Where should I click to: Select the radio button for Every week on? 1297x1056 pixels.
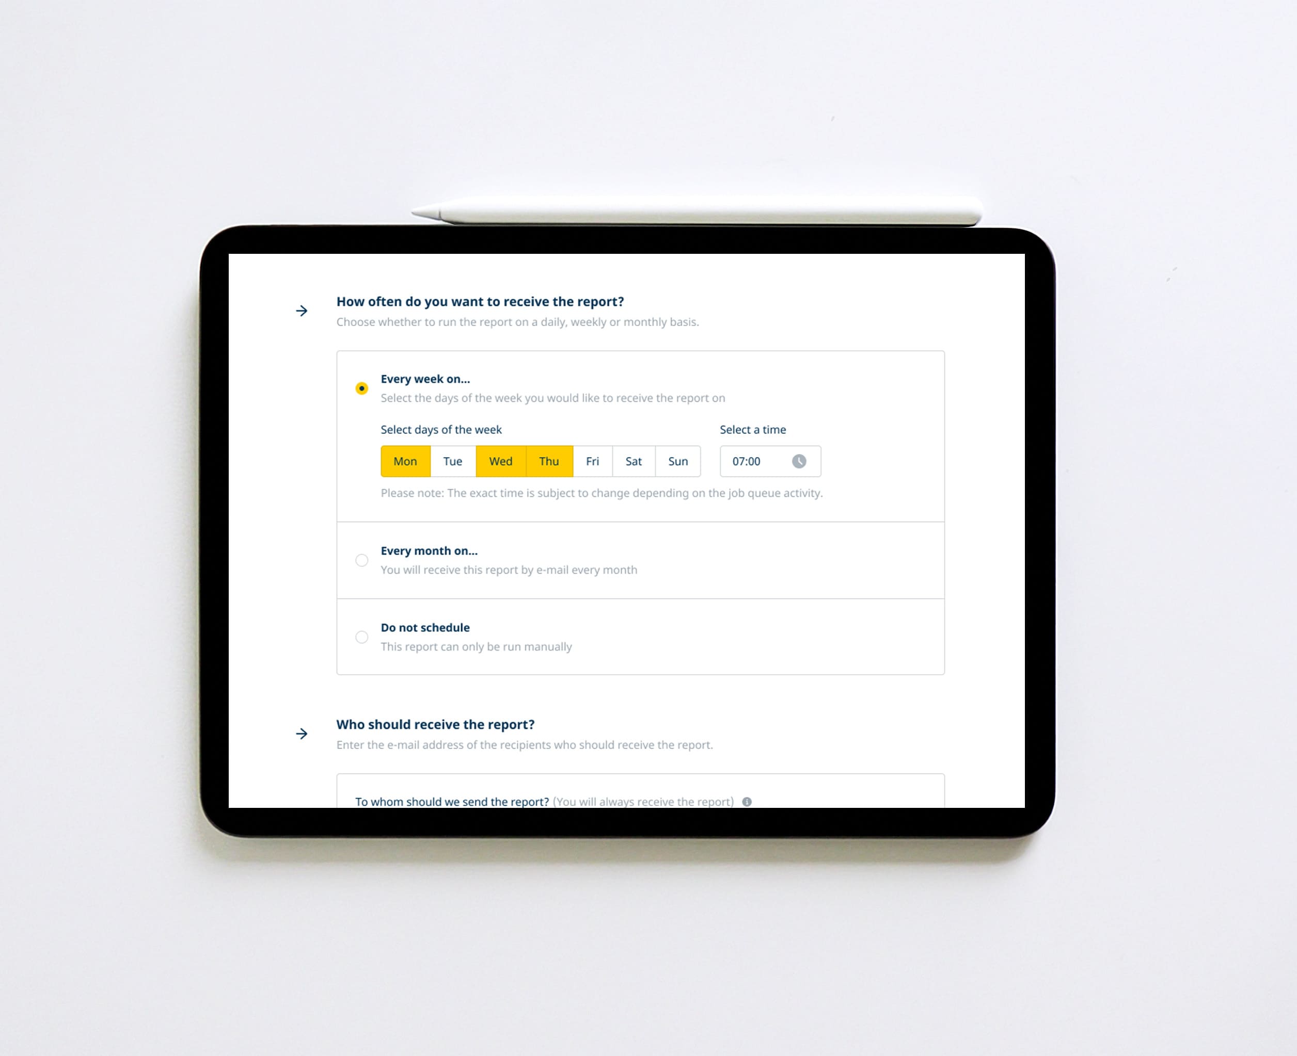coord(361,387)
